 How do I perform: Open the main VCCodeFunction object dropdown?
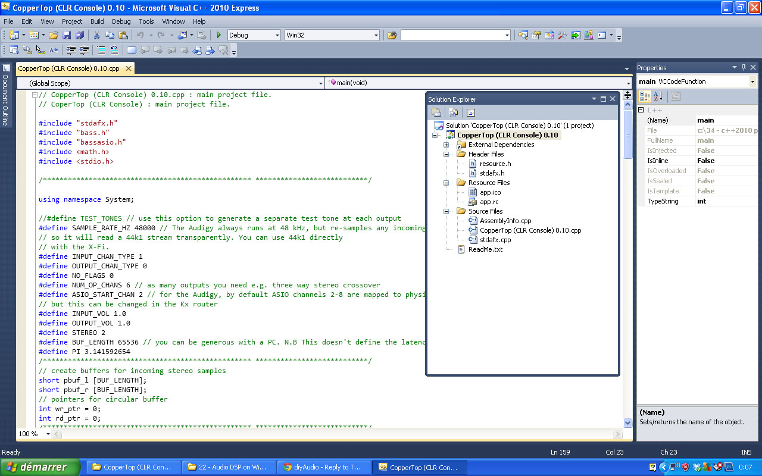[753, 82]
